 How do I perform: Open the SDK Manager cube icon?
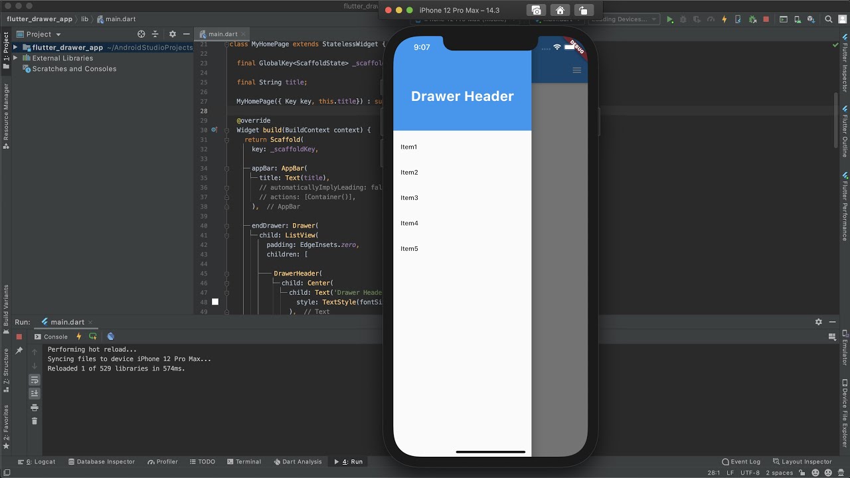click(811, 19)
